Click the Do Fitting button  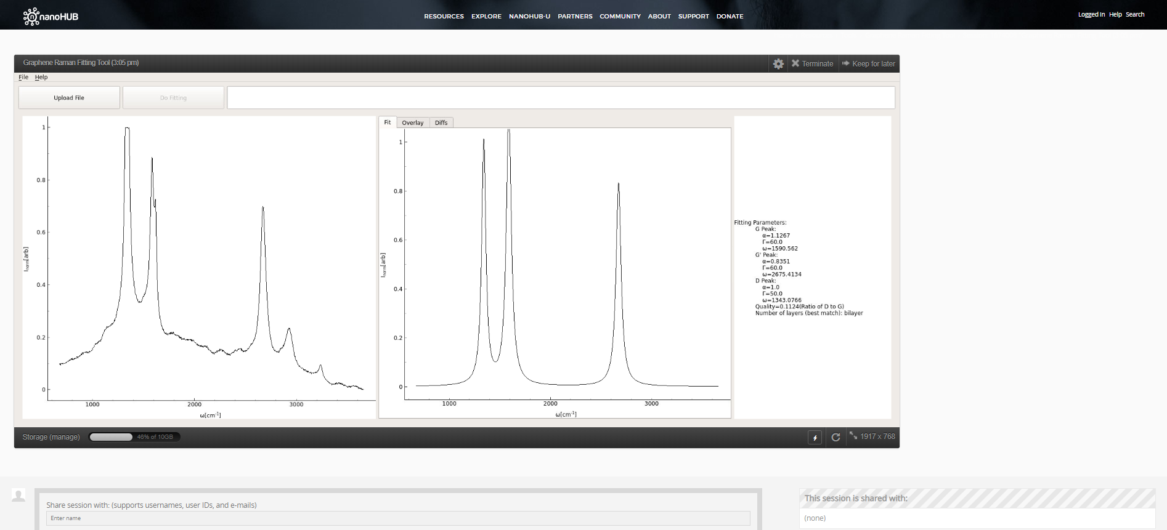pos(173,98)
